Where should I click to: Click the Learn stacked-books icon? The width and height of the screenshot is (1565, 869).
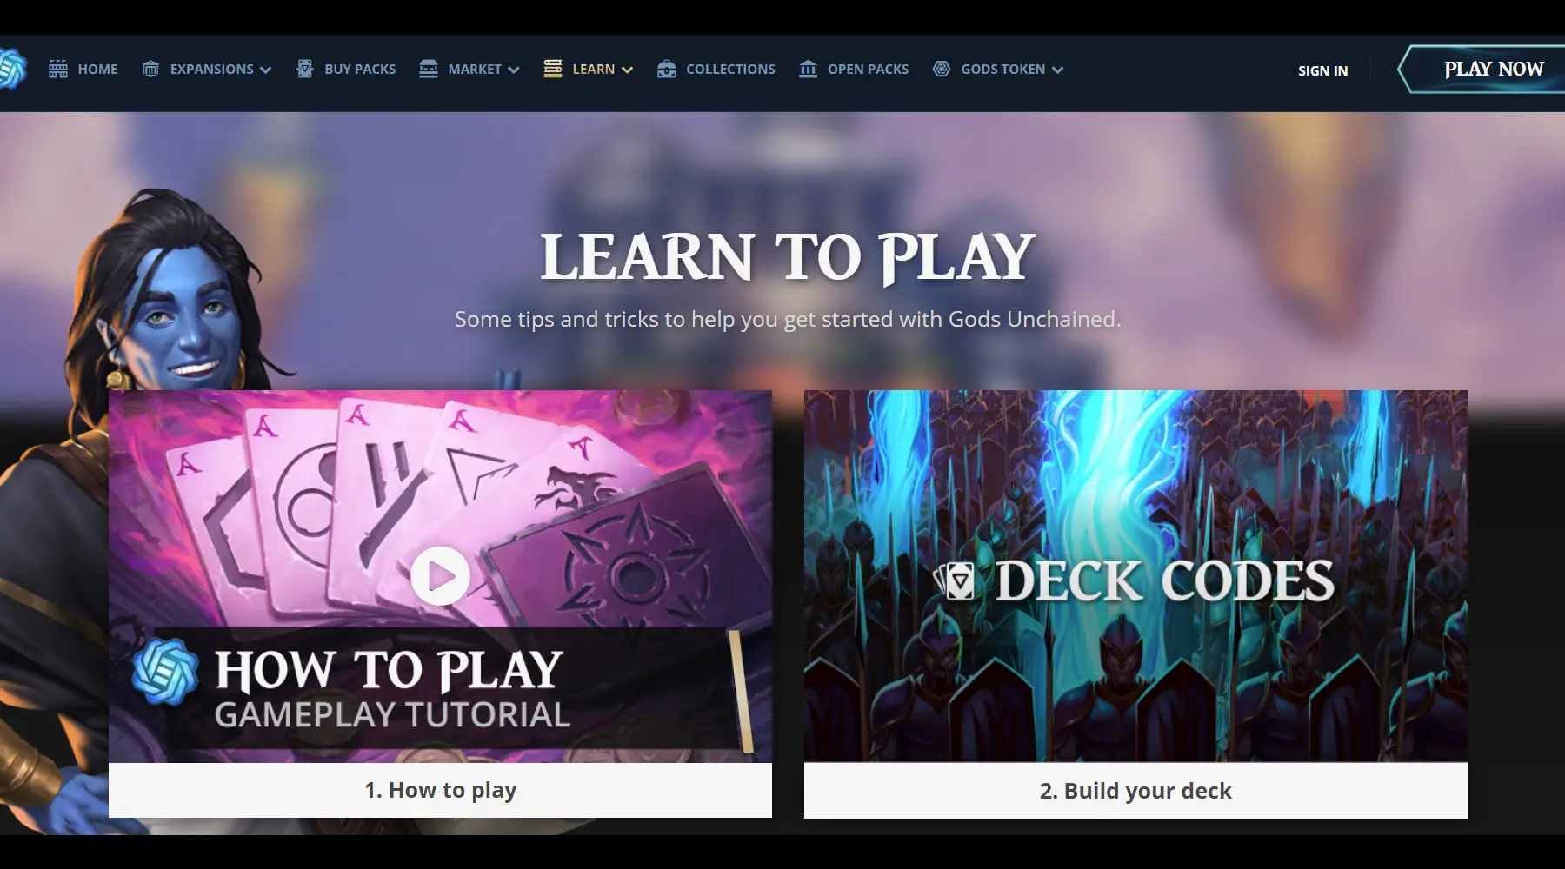click(x=553, y=69)
